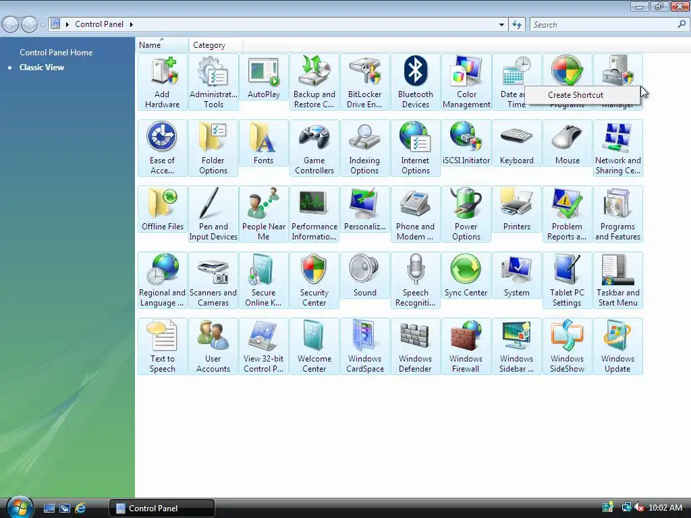Open Windows Sidebar Properties

point(516,346)
